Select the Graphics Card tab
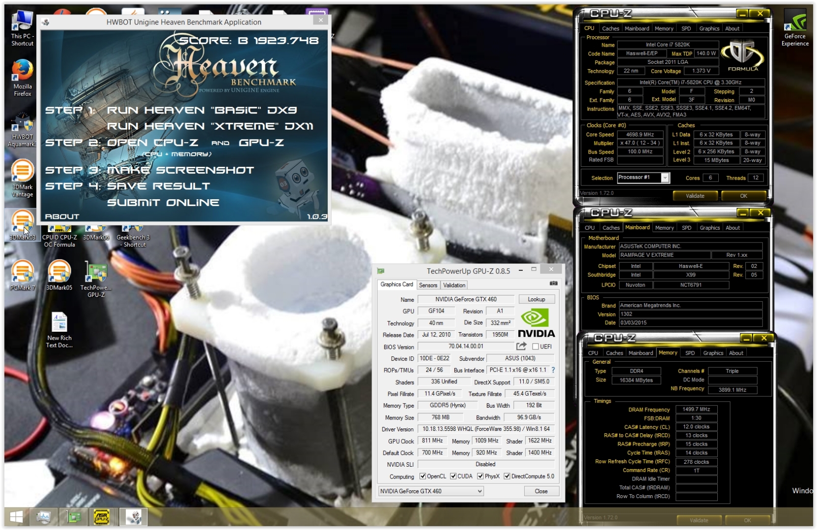The width and height of the screenshot is (817, 530). click(x=396, y=285)
